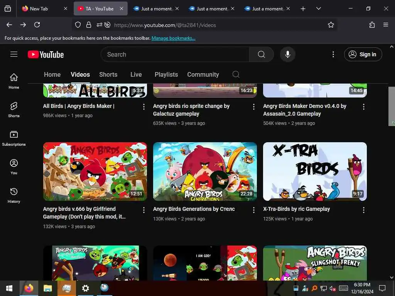Open the Firefox application menu
395x296 pixels.
[x=386, y=25]
